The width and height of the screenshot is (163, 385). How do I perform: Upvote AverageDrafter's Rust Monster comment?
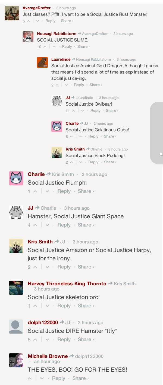(28, 21)
